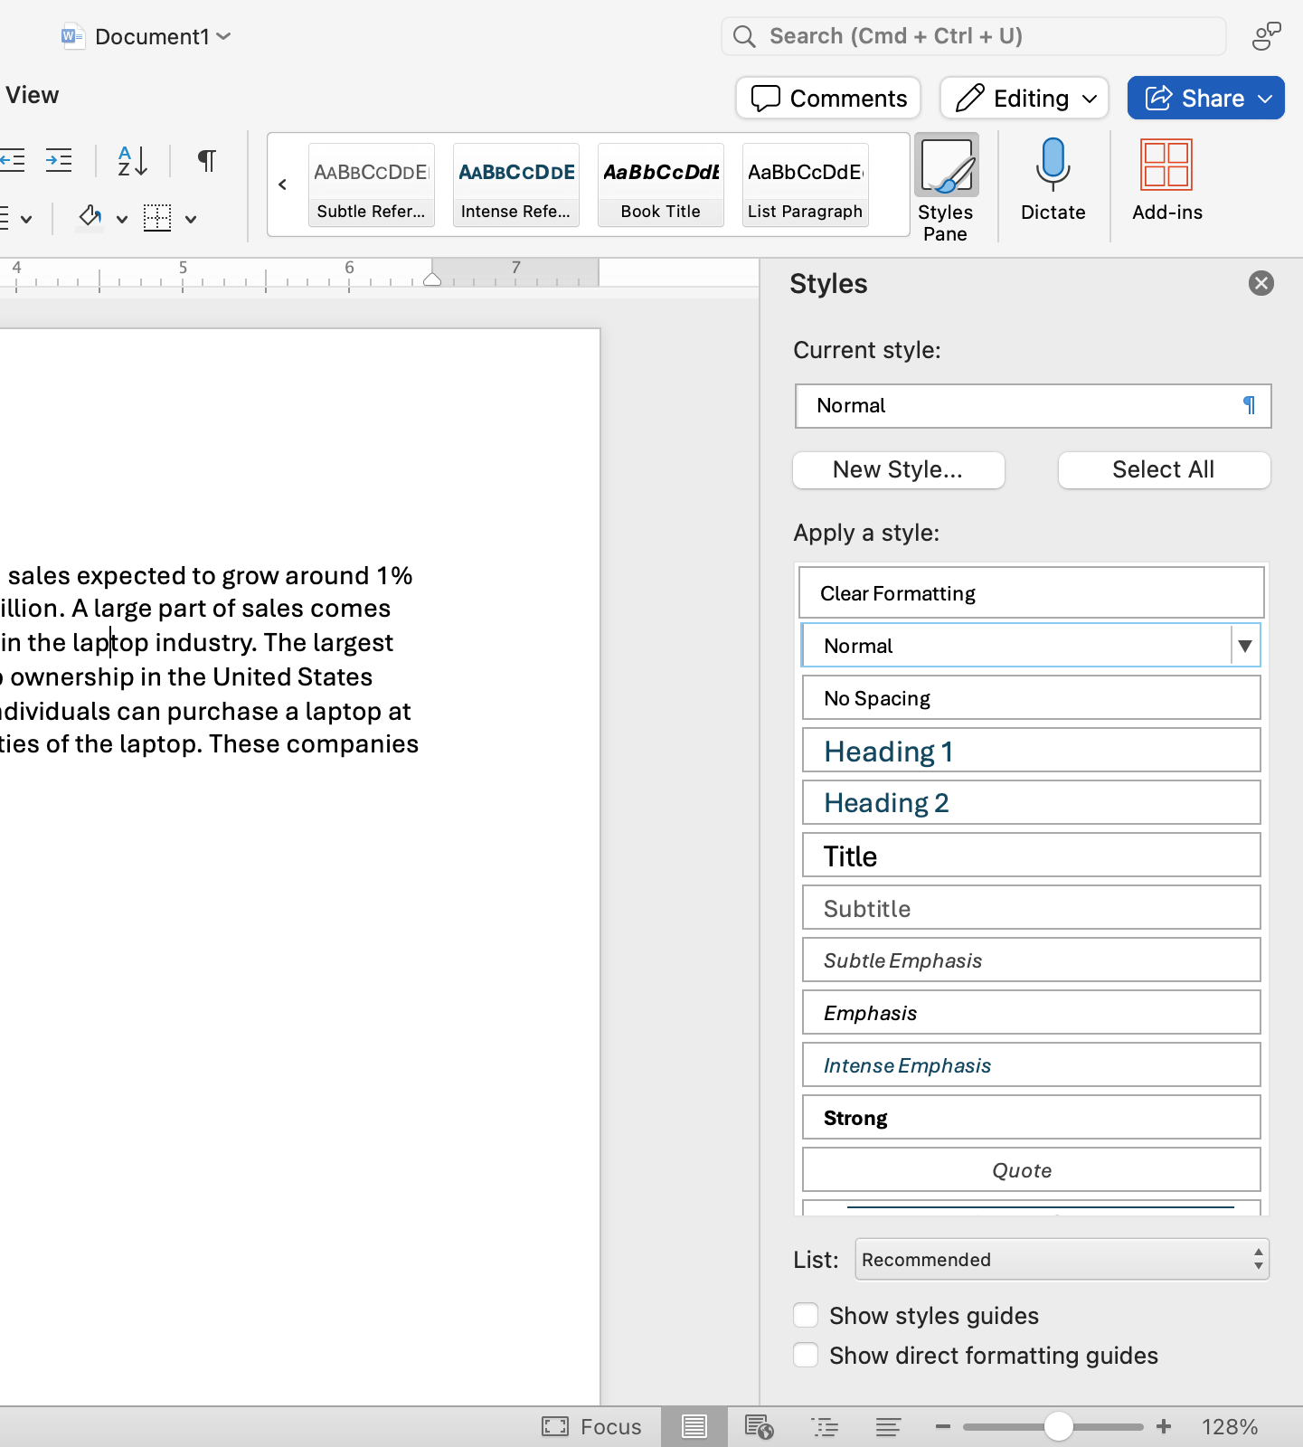This screenshot has height=1447, width=1303.
Task: Click the Current style Normal box
Action: (x=1034, y=406)
